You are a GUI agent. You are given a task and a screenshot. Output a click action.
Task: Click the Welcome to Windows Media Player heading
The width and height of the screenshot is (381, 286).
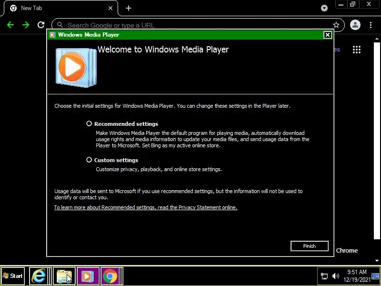coord(163,50)
